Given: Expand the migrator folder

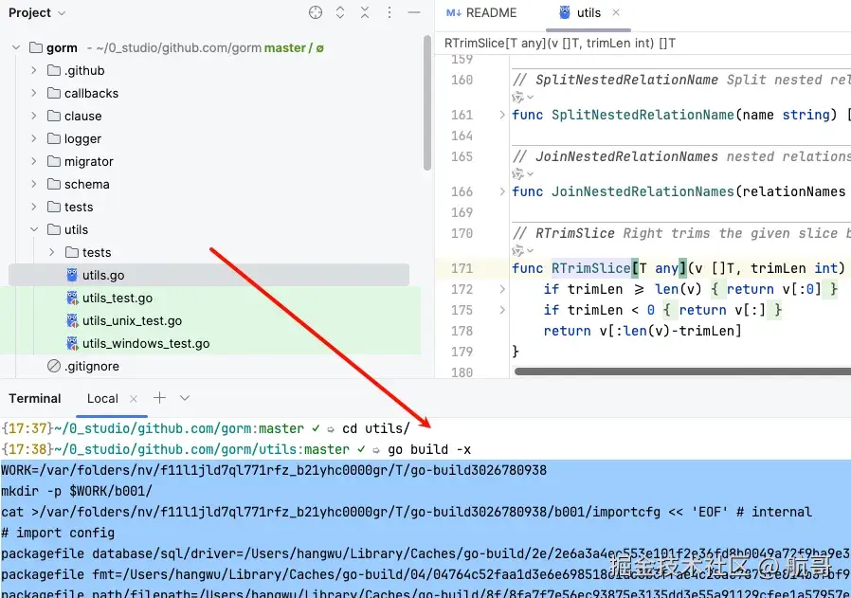Looking at the screenshot, I should pyautogui.click(x=34, y=162).
